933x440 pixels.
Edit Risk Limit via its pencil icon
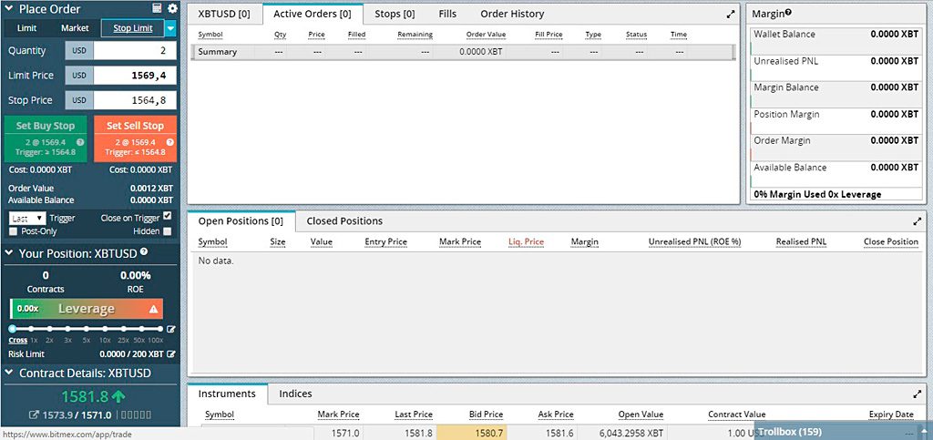click(x=171, y=353)
